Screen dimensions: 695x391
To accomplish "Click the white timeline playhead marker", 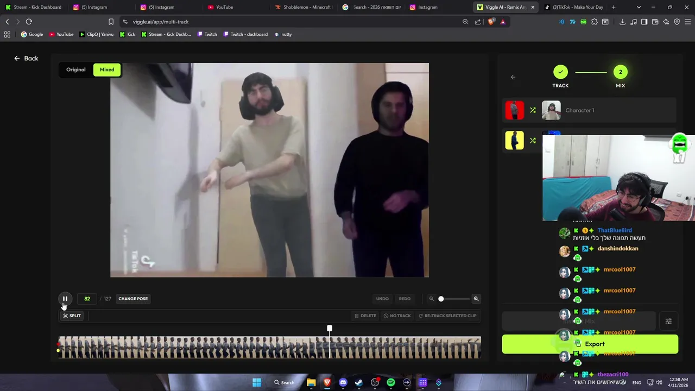I will (x=330, y=329).
